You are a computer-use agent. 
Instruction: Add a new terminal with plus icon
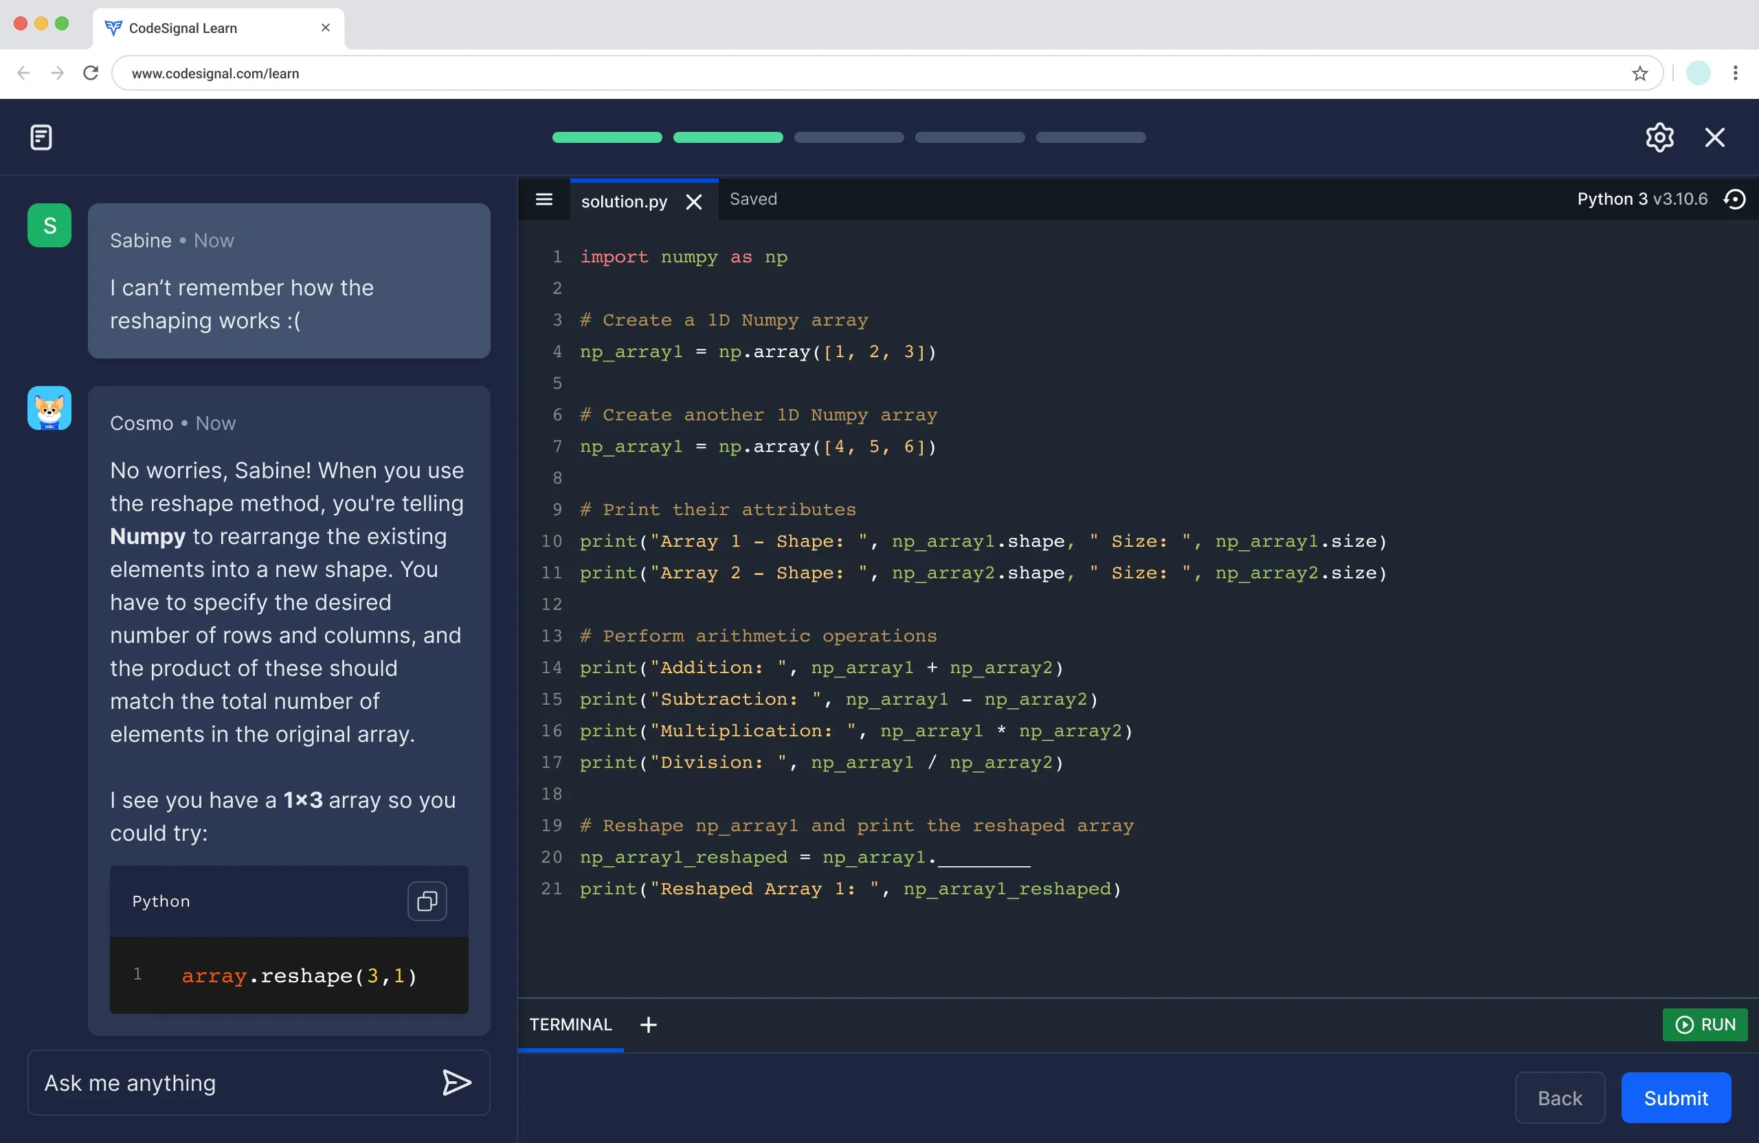coord(647,1024)
